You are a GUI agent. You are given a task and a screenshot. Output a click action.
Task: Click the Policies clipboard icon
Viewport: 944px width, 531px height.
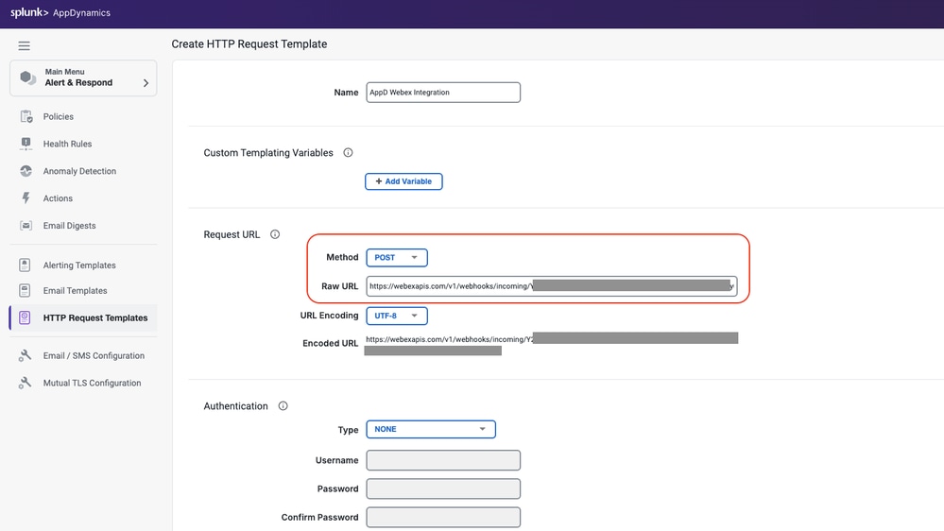pyautogui.click(x=26, y=117)
